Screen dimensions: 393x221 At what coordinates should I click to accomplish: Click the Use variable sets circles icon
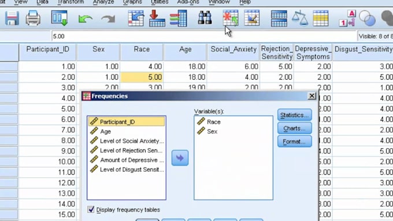click(367, 18)
